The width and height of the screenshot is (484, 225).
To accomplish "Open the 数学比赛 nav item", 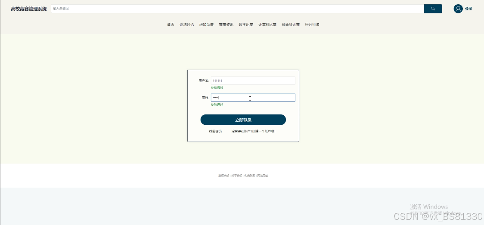I will pyautogui.click(x=246, y=25).
